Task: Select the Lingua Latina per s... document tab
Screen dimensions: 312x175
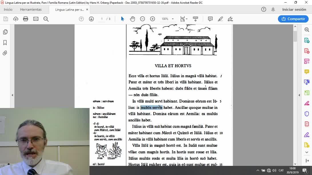Action: 69,9
